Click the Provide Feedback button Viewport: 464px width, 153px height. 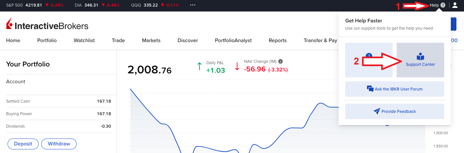395,111
